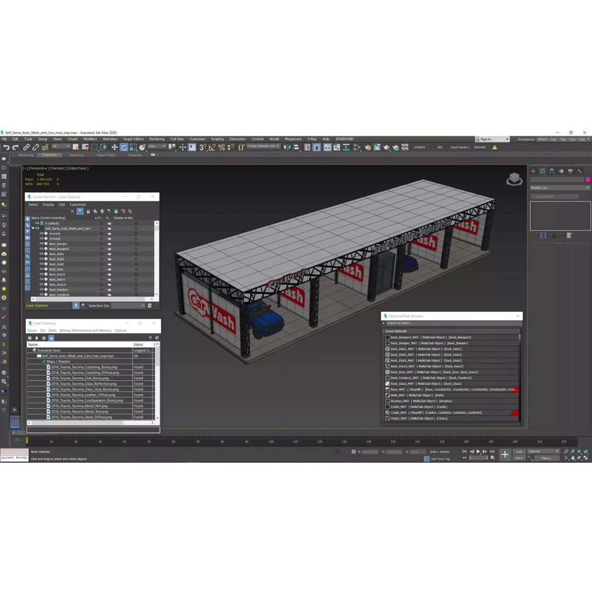Toggle visibility eye of Back_Bumper layer item
This screenshot has height=592, width=592.
(42, 244)
